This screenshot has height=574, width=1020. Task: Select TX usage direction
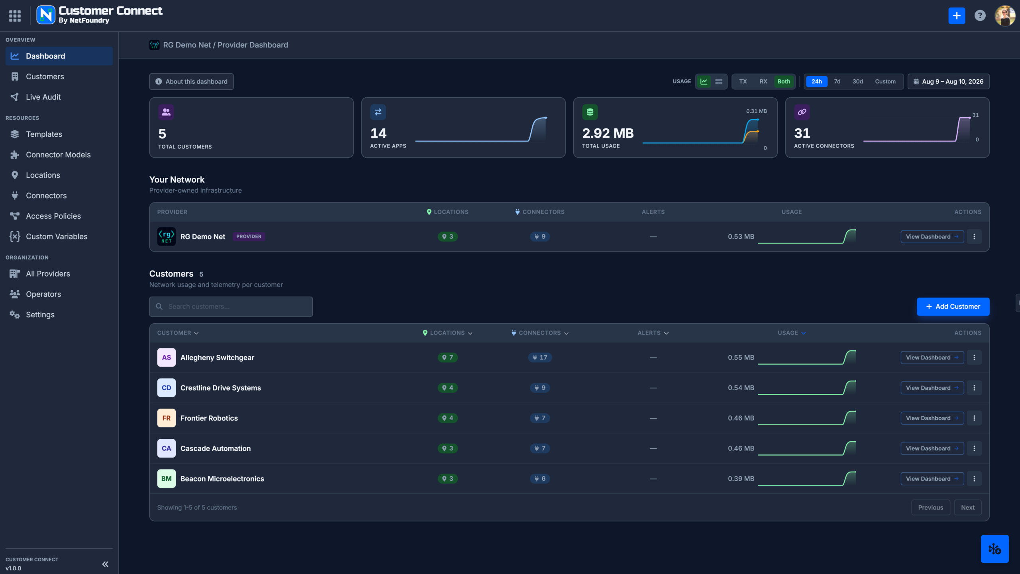(743, 82)
